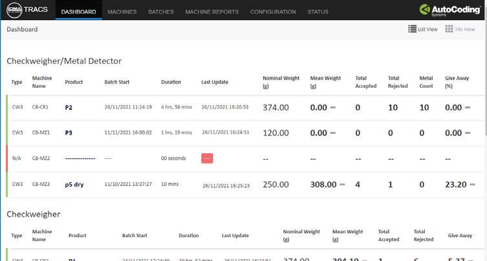
Task: Open the Machines tab
Action: [122, 12]
